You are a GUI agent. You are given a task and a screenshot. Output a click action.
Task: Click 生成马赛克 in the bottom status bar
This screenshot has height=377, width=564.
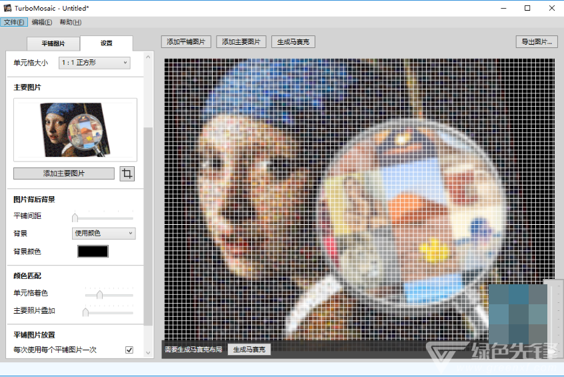(x=249, y=350)
